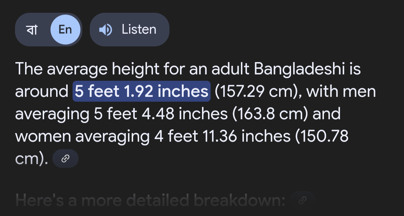This screenshot has width=404, height=216.
Task: Open source link icon after "cm)."
Action: pyautogui.click(x=65, y=159)
